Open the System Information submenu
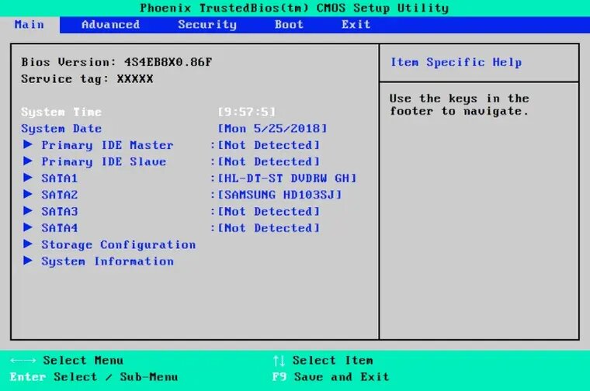Image resolution: width=590 pixels, height=391 pixels. coord(108,261)
